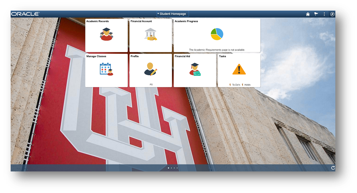View the To Do's count in Tasks
Image resolution: width=357 pixels, height=193 pixels.
(235, 85)
